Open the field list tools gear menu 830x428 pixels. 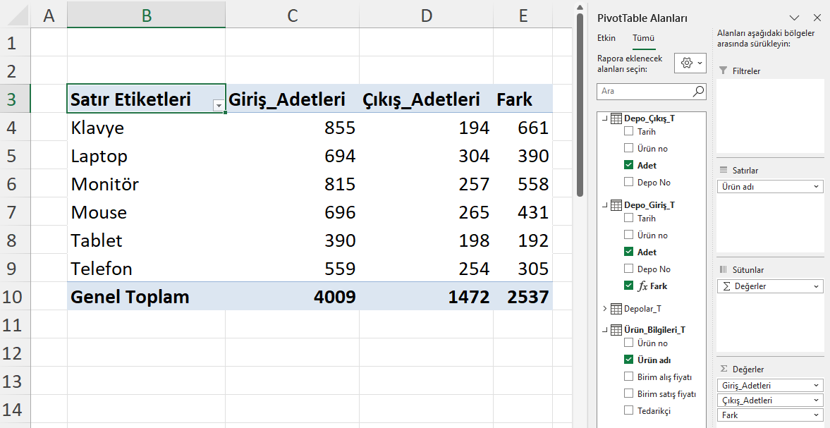click(690, 63)
